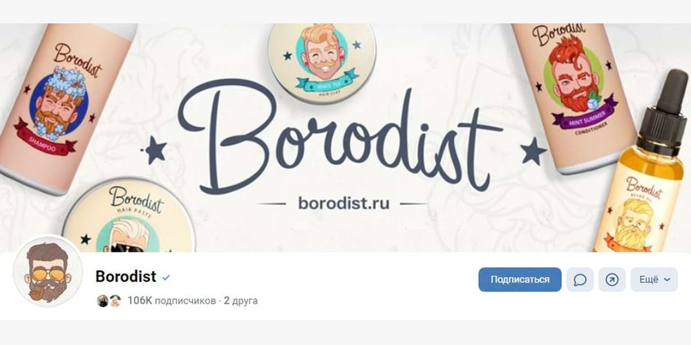This screenshot has width=691, height=345.
Task: Open the 106K подписчиков subscribers list
Action: click(171, 301)
